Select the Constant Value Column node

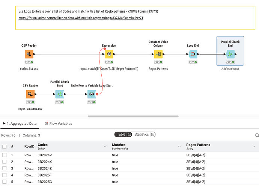pyautogui.click(x=158, y=54)
